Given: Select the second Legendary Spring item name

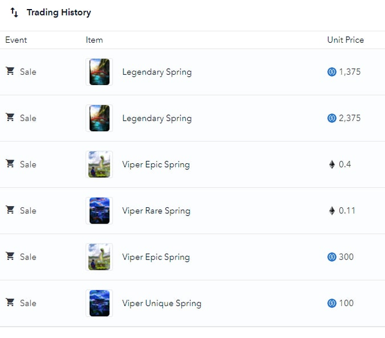Looking at the screenshot, I should pyautogui.click(x=157, y=118).
